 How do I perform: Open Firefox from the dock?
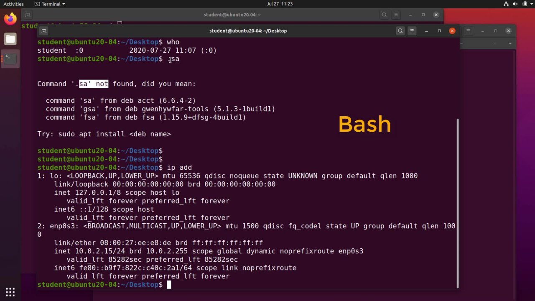[x=10, y=18]
